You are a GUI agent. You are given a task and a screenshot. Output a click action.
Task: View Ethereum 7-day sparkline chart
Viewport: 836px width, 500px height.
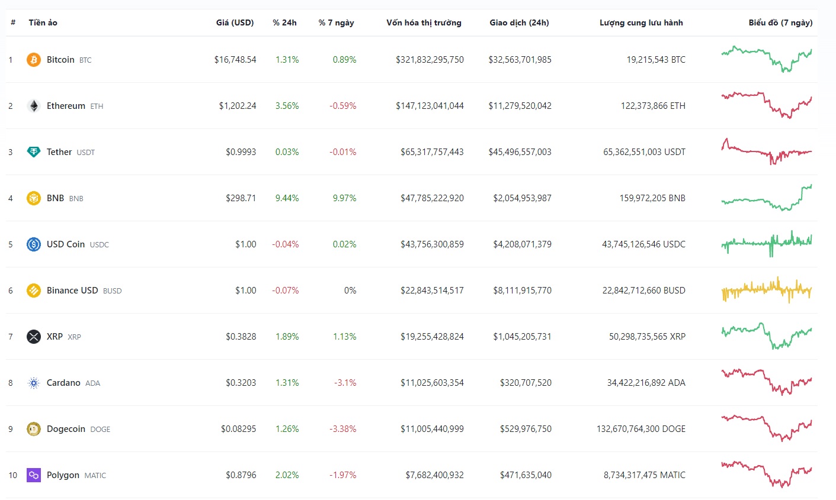(x=767, y=105)
